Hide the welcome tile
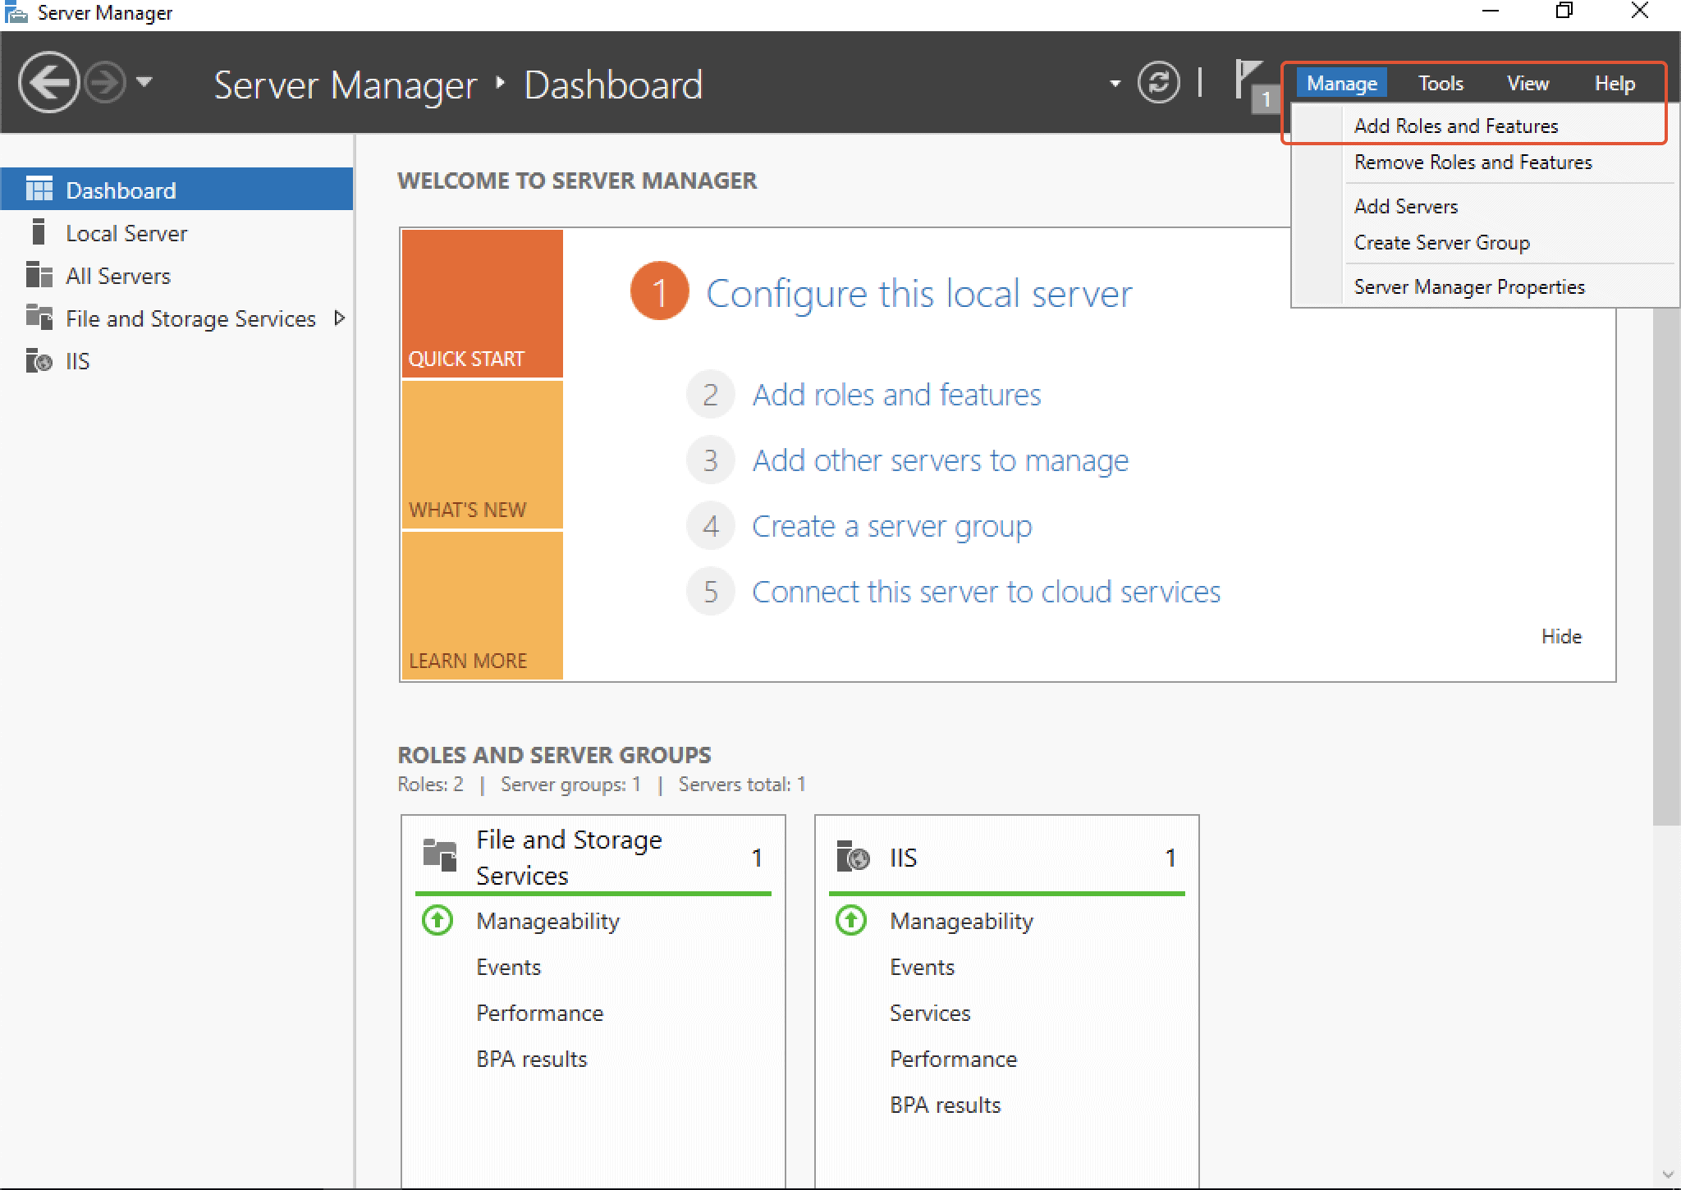This screenshot has height=1190, width=1681. point(1561,636)
